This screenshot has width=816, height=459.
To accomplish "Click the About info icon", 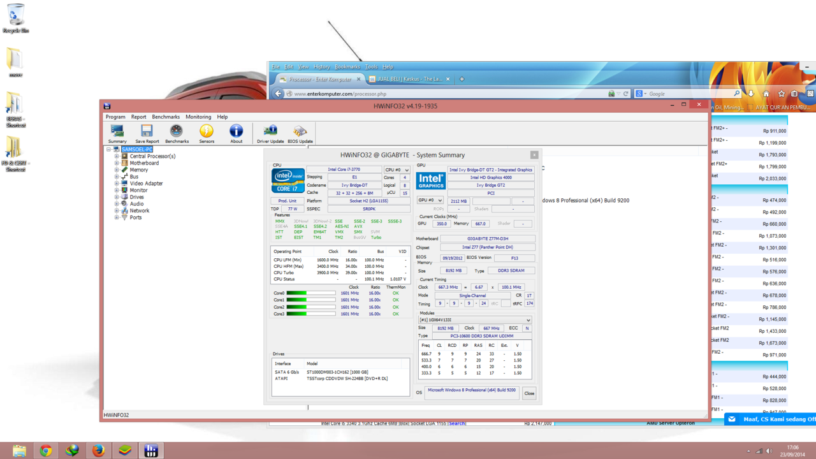I will [236, 131].
